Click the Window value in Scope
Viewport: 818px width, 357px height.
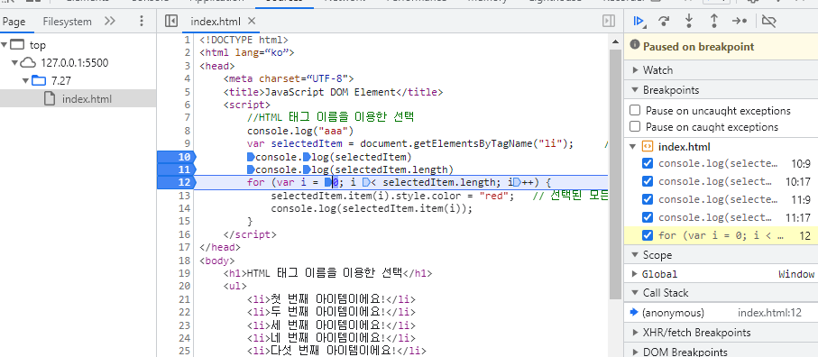pyautogui.click(x=796, y=274)
